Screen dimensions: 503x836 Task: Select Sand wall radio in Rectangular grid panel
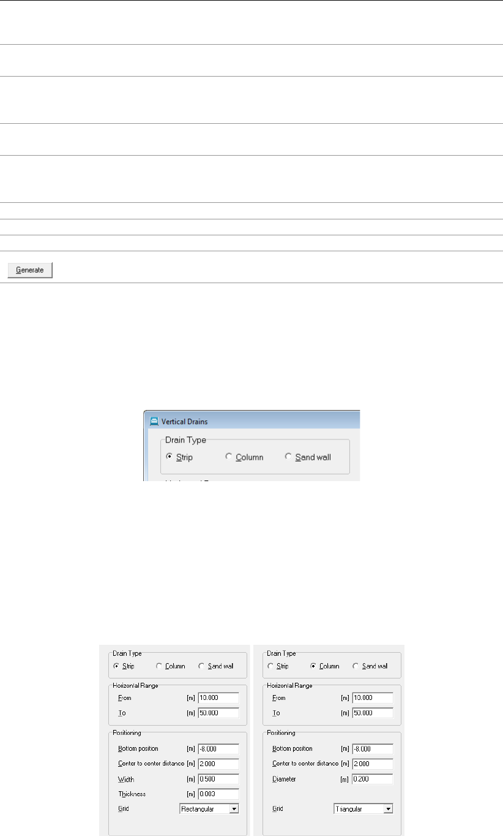click(x=215, y=666)
